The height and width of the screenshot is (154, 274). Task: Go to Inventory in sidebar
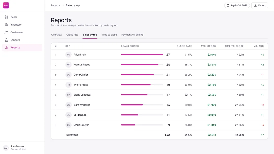(22, 25)
